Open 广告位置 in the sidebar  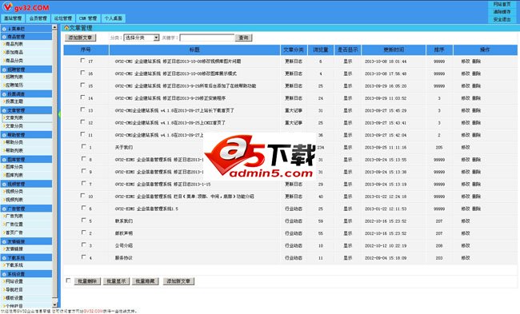[x=14, y=225]
